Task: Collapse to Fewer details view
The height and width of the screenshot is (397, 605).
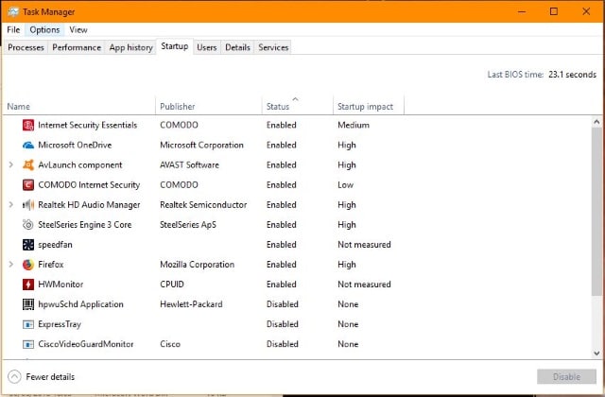Action: click(x=41, y=376)
